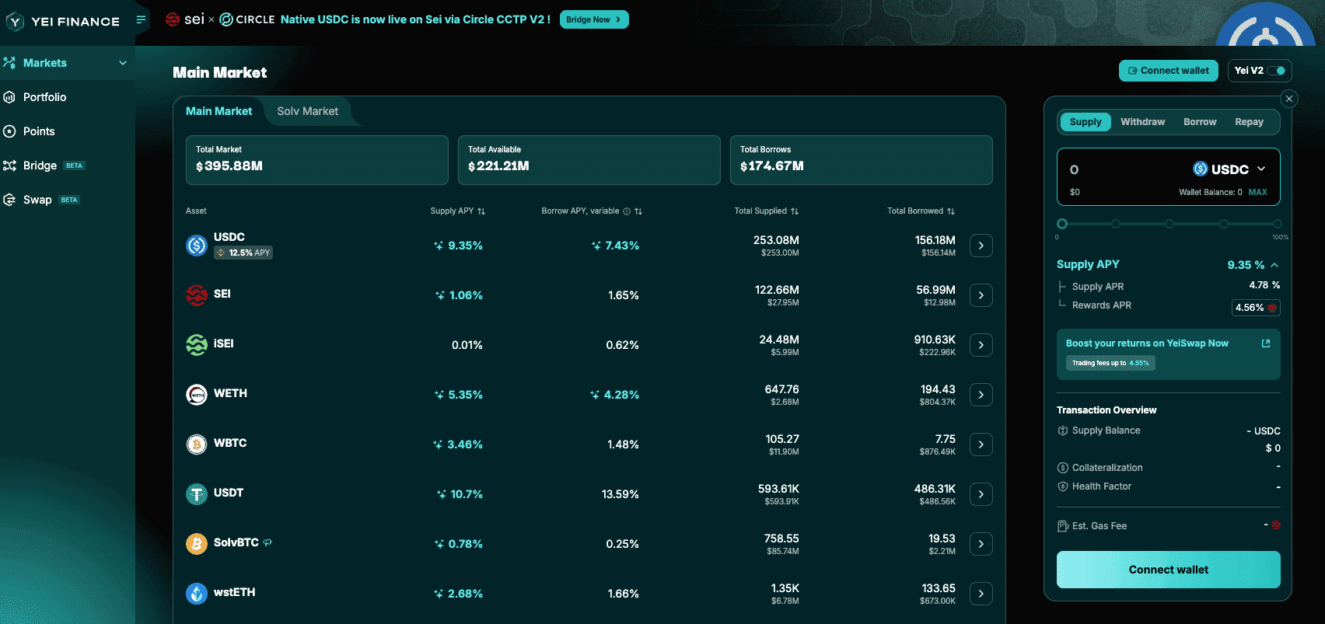
Task: Click the Bridge Now button in banner
Action: (593, 19)
